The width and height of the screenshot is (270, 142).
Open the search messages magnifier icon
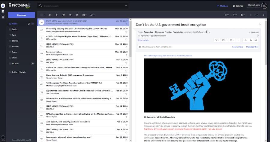click(40, 6)
